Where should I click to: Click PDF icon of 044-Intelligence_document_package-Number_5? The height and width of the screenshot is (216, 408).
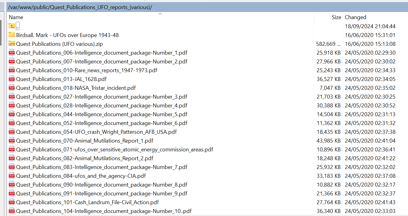12,114
